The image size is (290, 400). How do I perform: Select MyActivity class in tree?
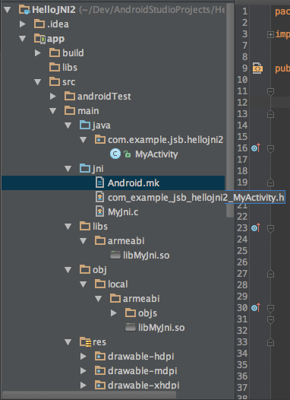(156, 154)
